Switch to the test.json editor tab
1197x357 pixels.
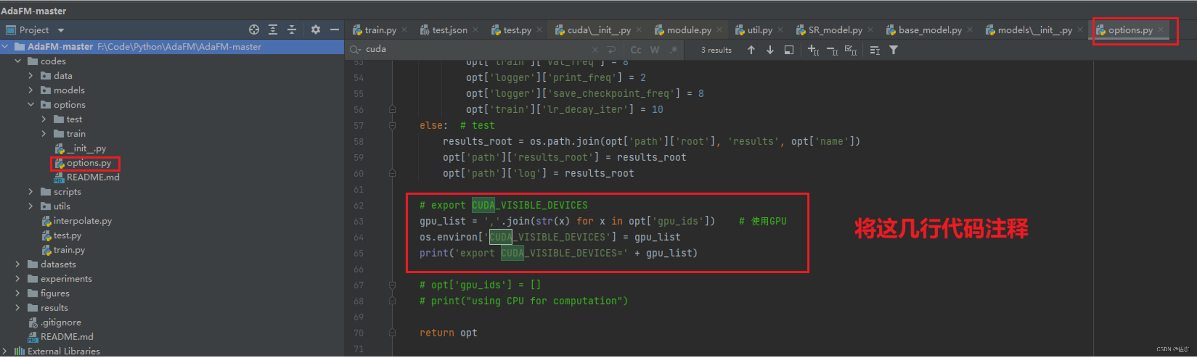(444, 30)
